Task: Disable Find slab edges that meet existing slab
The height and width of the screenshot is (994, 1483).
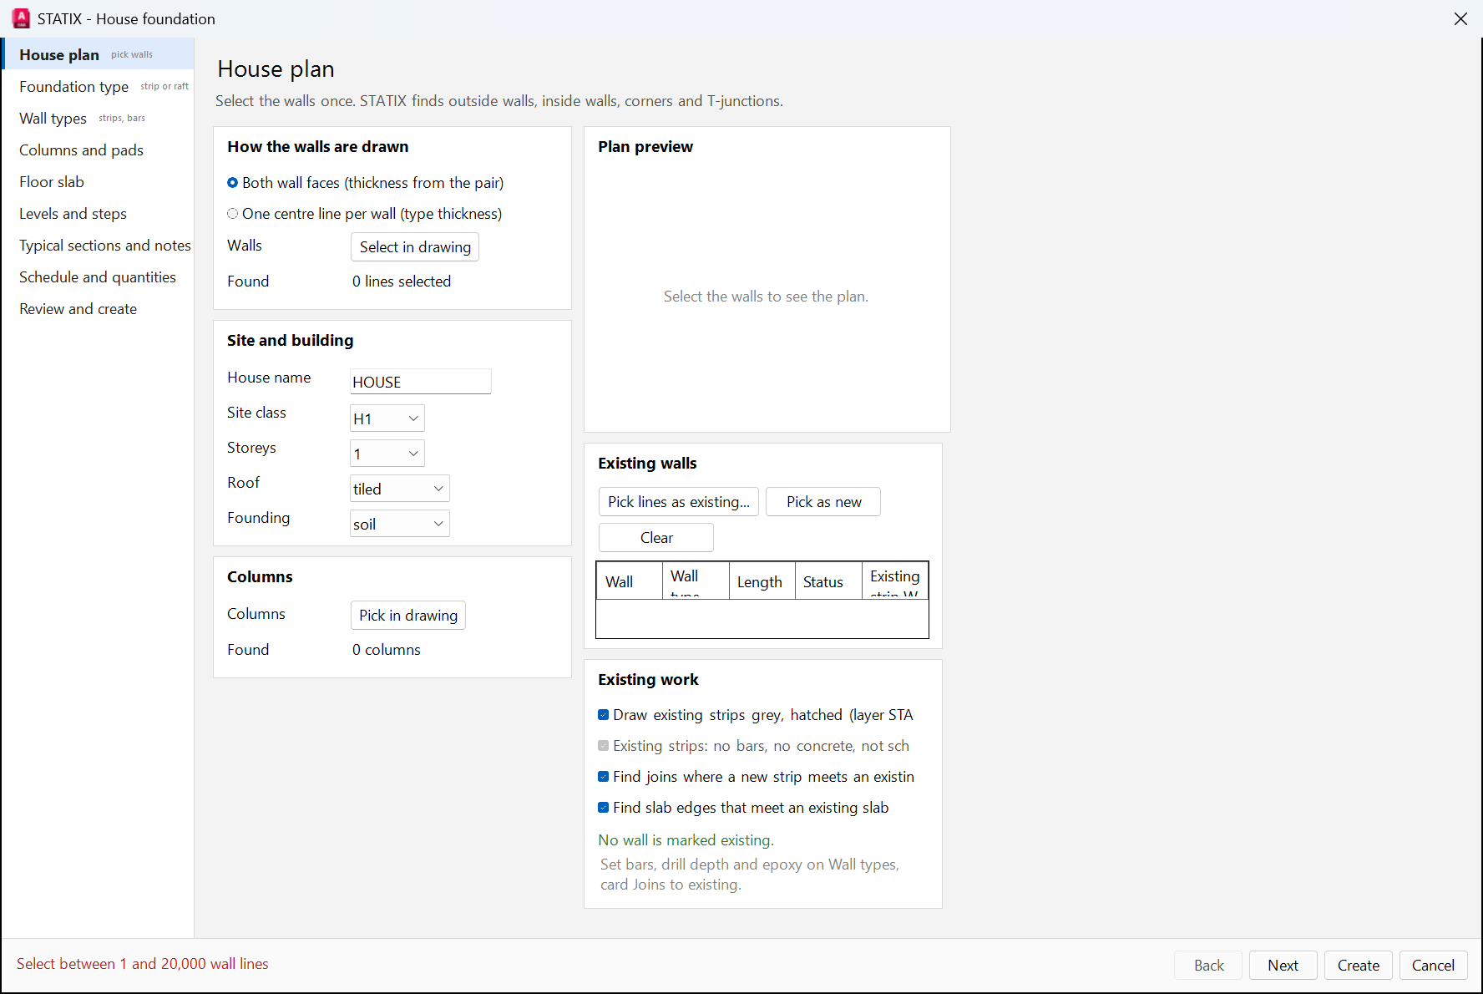Action: click(x=603, y=808)
